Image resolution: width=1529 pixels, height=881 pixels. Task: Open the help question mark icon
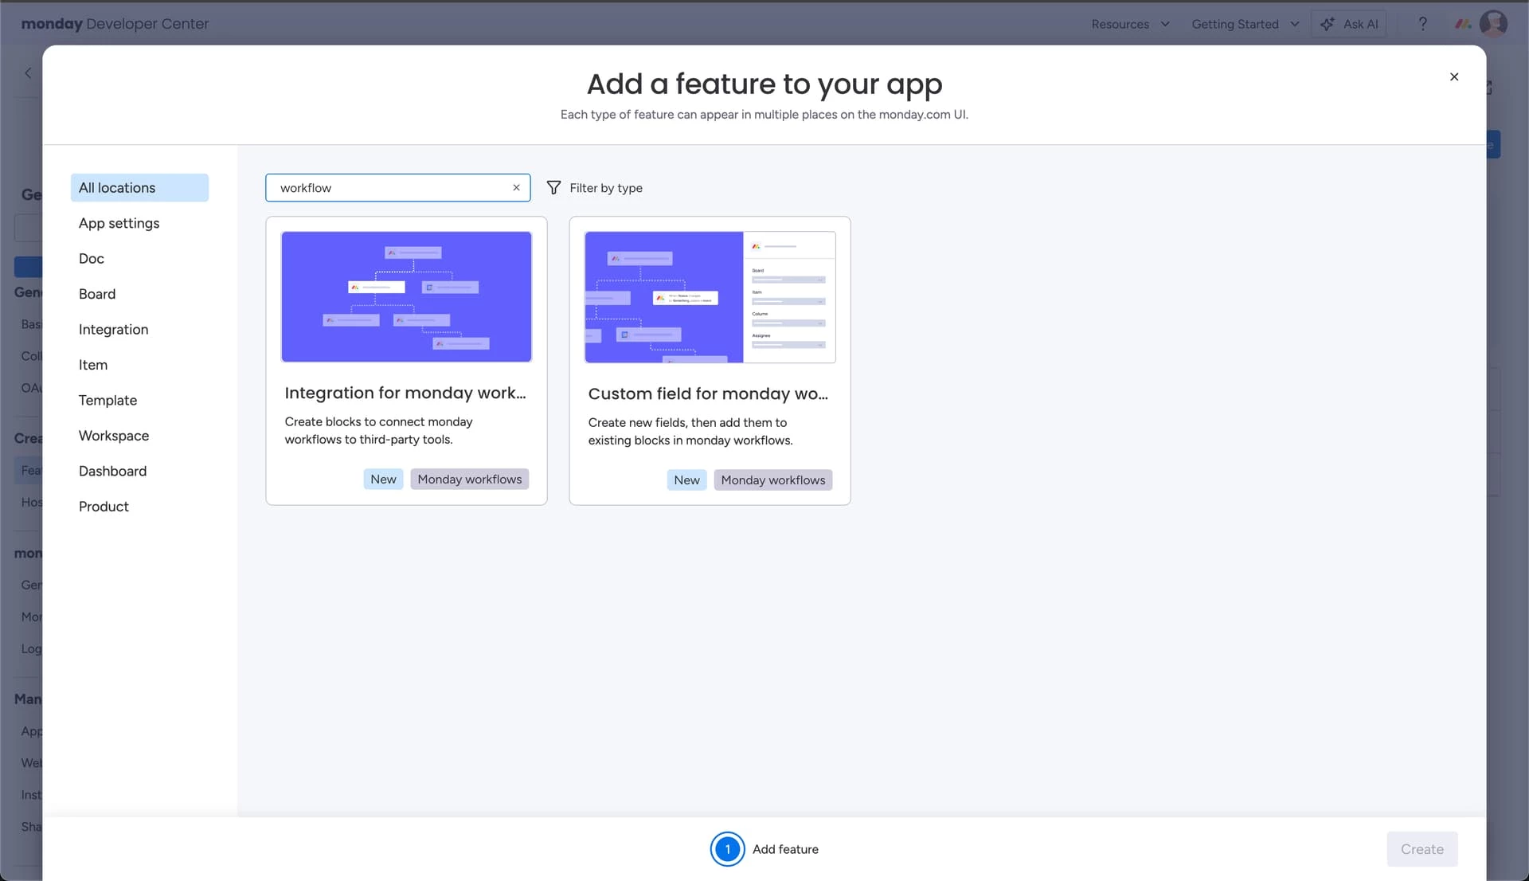point(1422,24)
